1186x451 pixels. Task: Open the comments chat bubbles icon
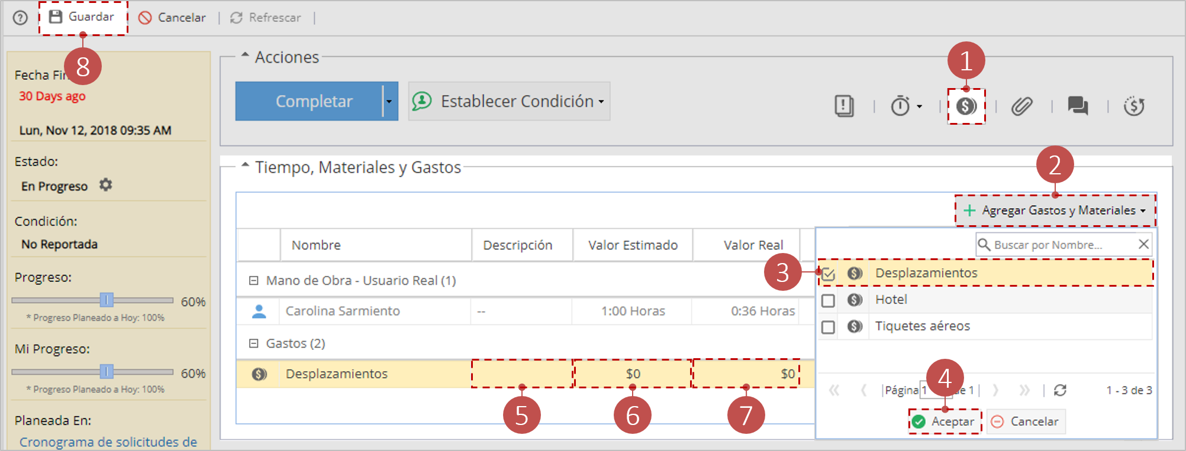(x=1078, y=106)
